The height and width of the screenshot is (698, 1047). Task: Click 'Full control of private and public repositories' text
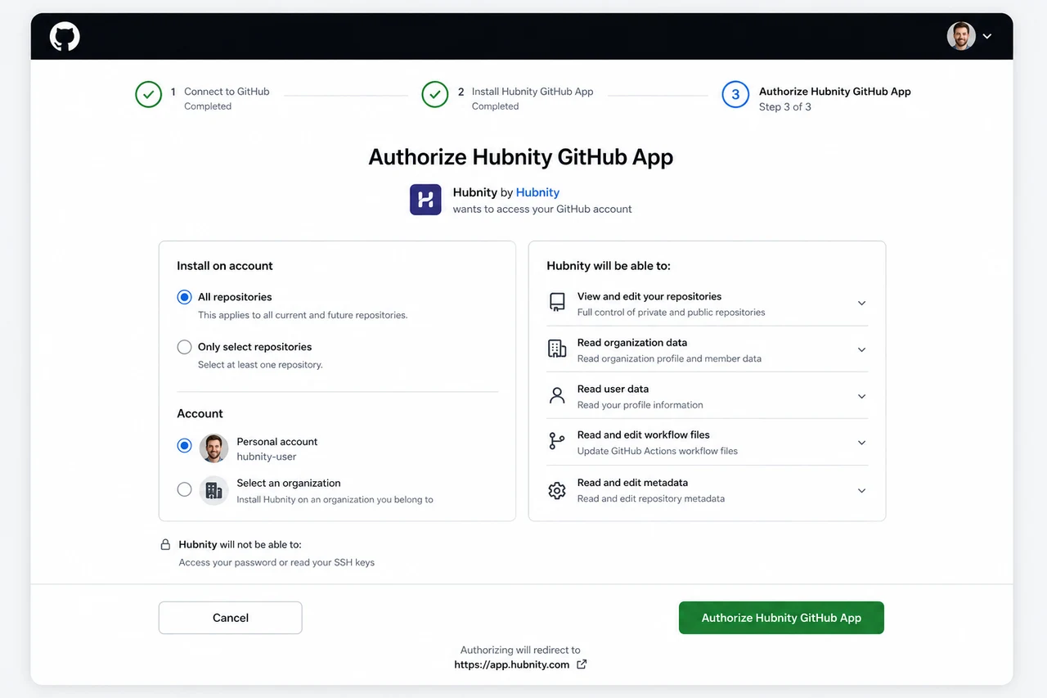tap(672, 312)
